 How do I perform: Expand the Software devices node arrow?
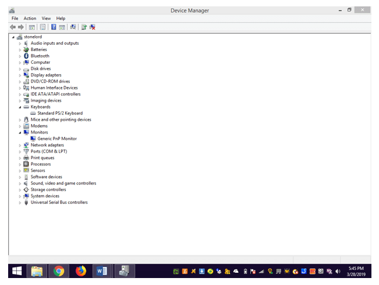20,177
